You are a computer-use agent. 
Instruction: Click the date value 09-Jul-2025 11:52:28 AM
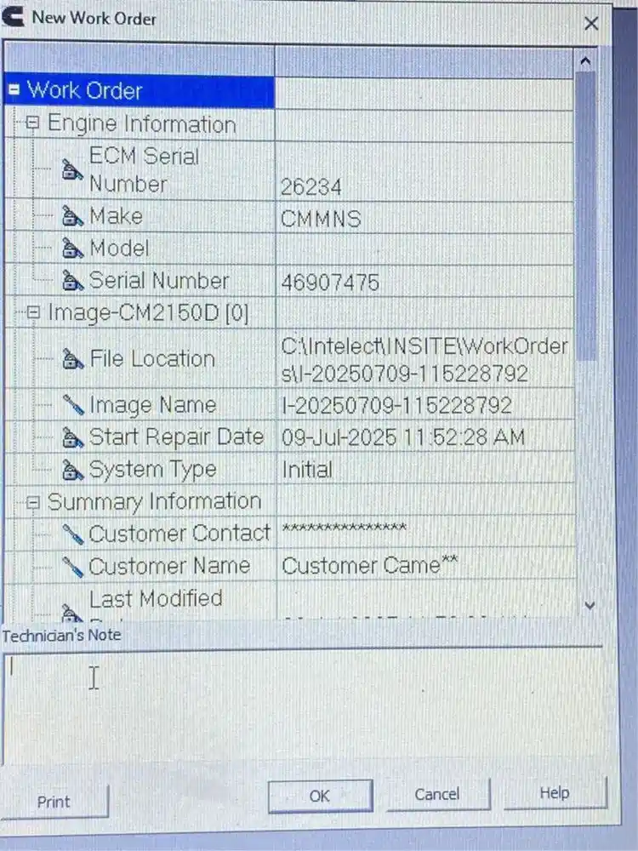pos(403,437)
